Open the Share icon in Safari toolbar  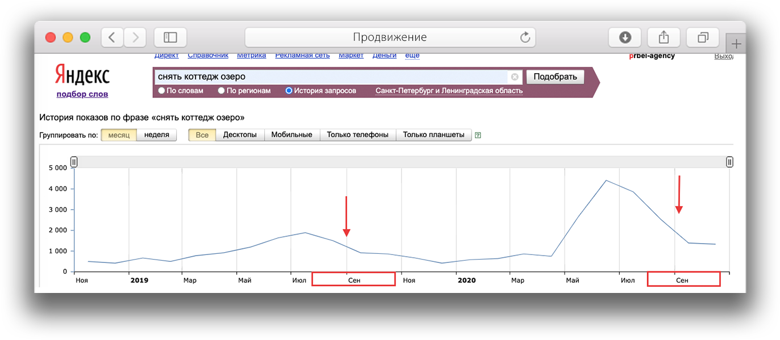[x=664, y=37]
